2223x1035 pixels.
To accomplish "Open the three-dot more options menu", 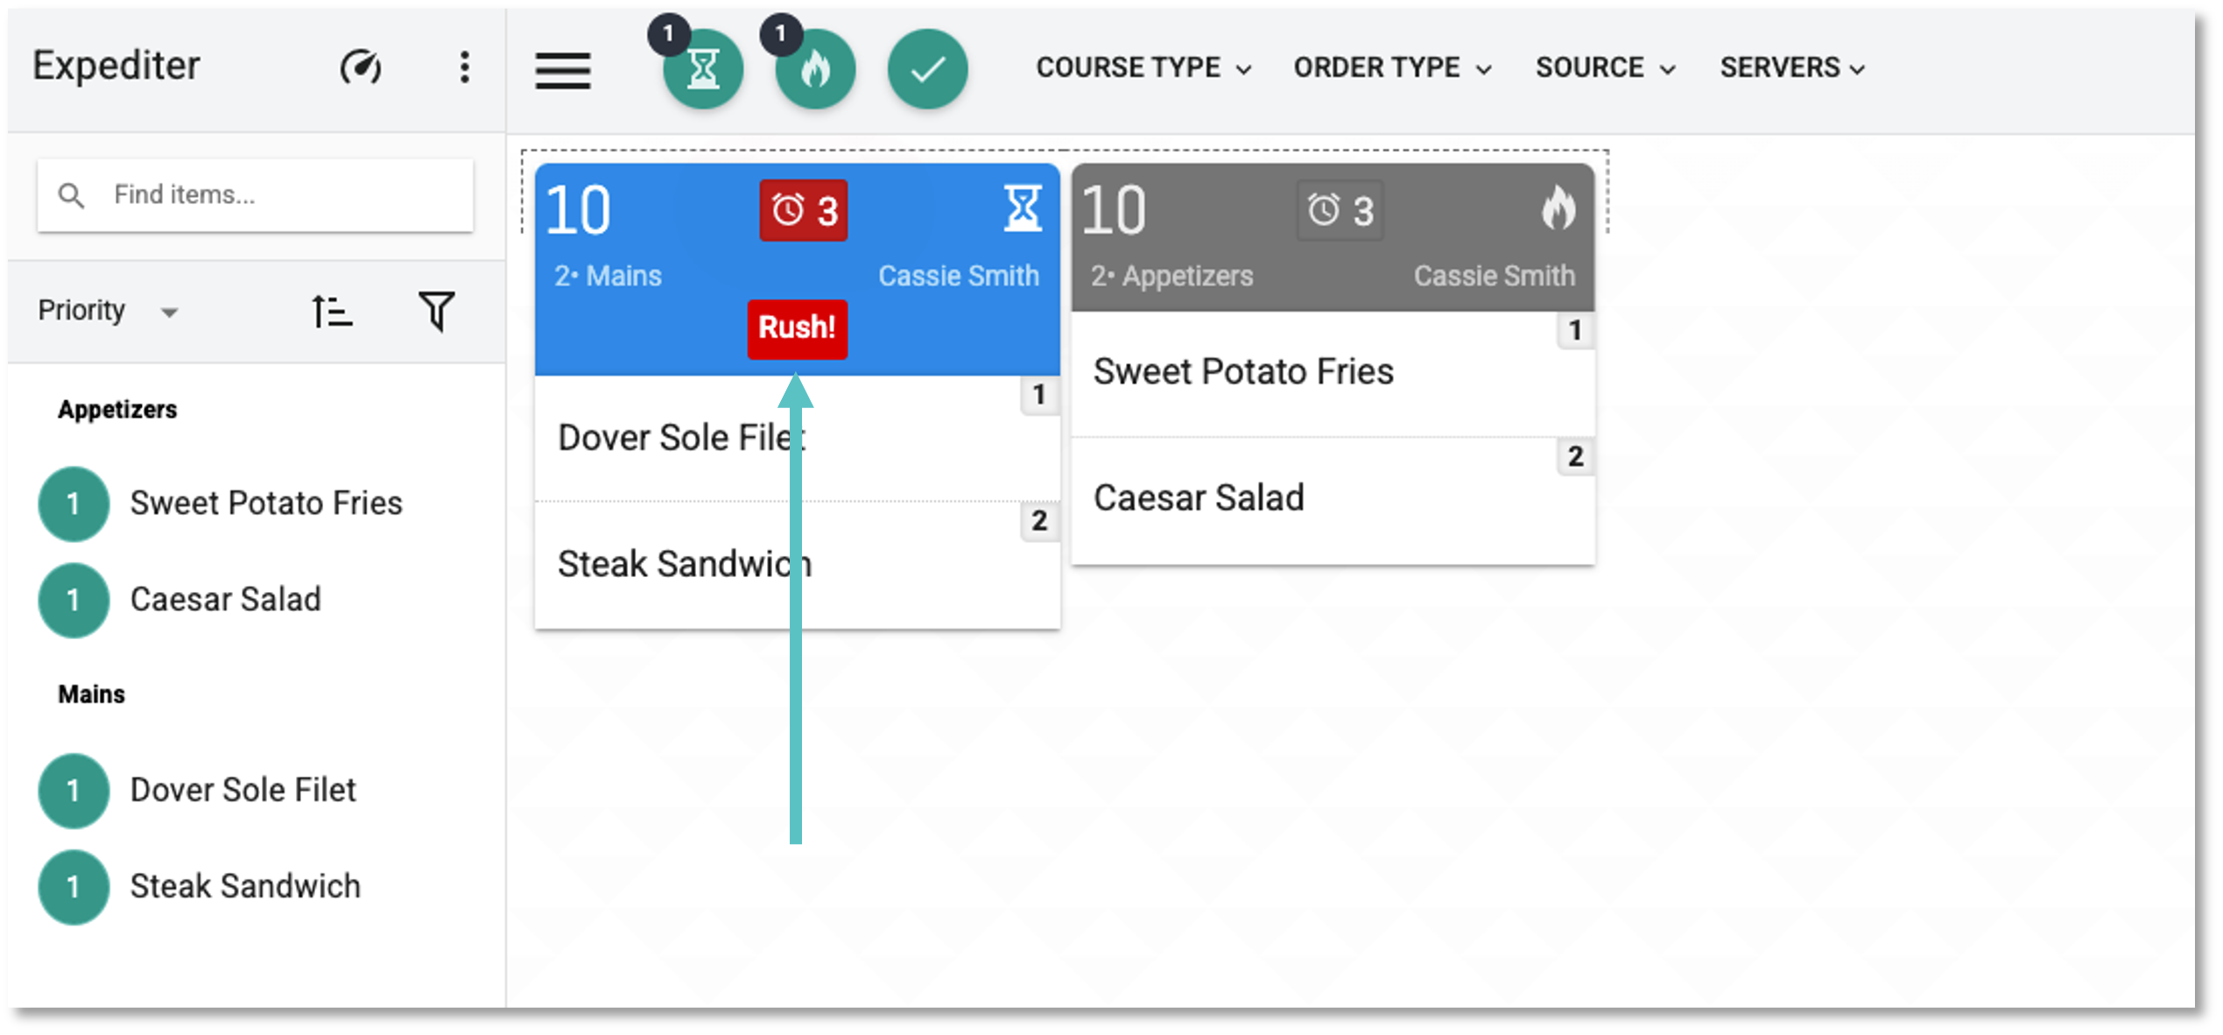I will click(x=464, y=67).
